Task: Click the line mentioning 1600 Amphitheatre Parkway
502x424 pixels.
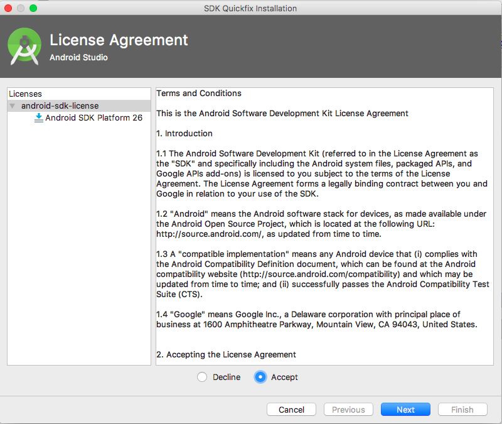Action: click(317, 324)
